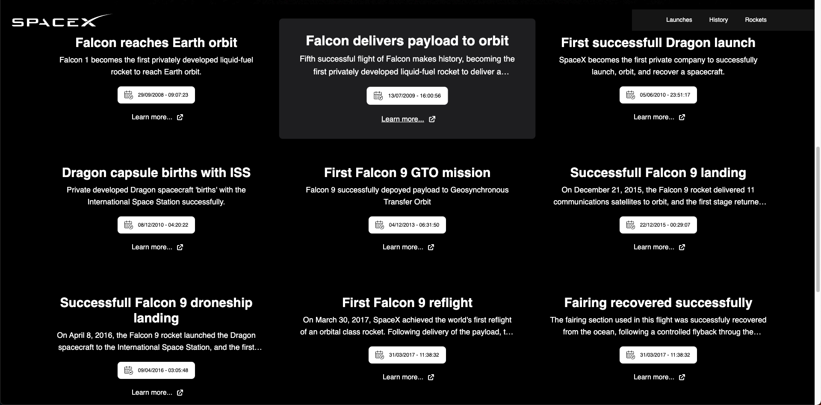The image size is (821, 405).
Task: Click the external link icon under First Falcon 9 reflight
Action: pos(431,377)
